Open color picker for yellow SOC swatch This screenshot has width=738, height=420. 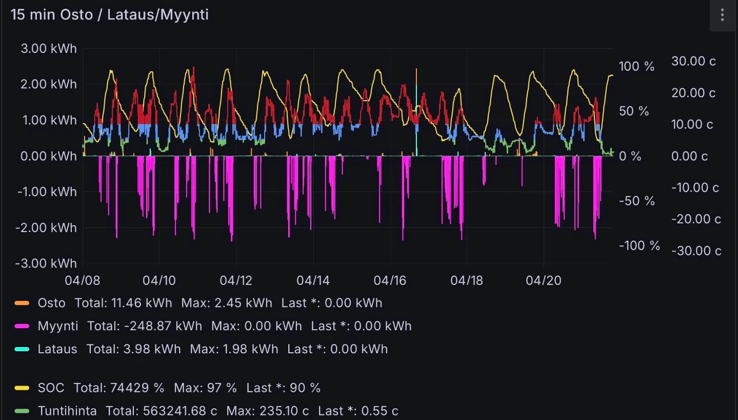click(22, 388)
